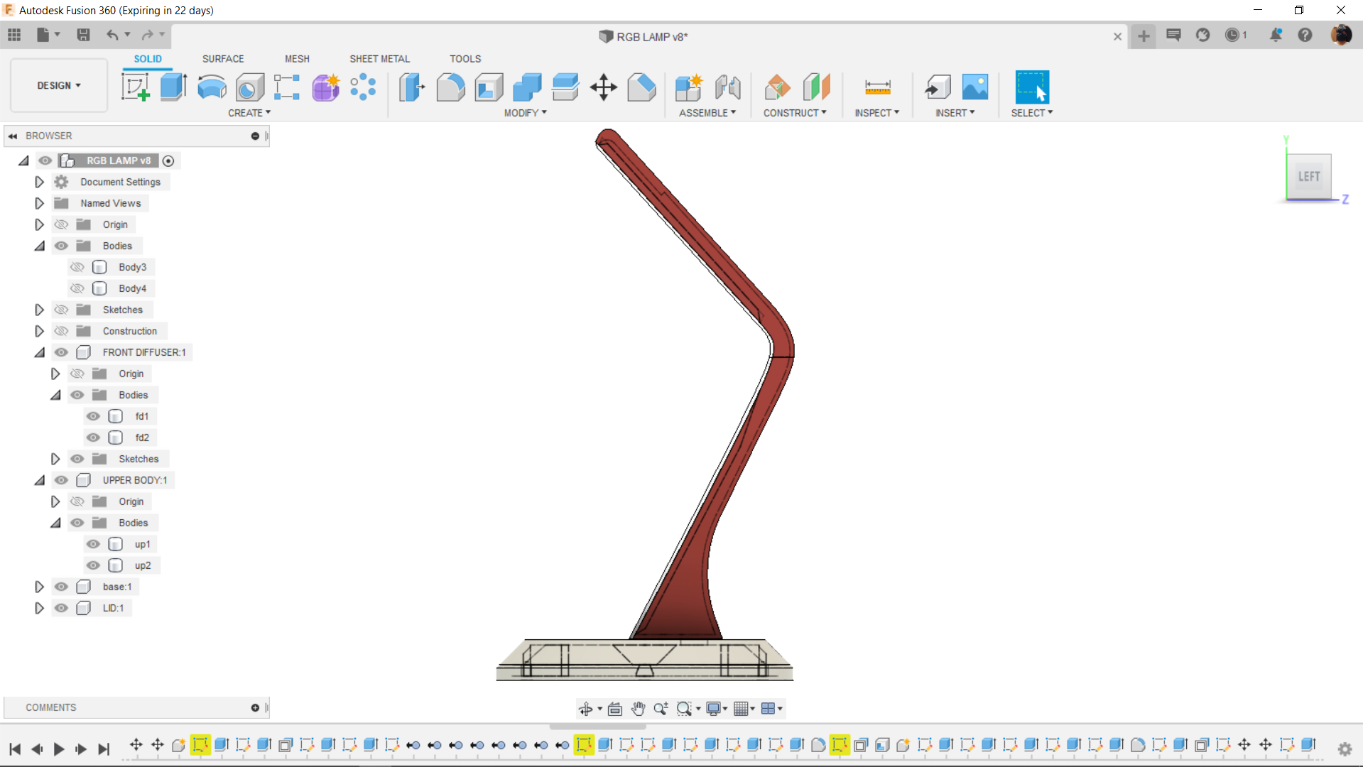Expand the Construction folder in browser
The width and height of the screenshot is (1363, 767).
39,331
